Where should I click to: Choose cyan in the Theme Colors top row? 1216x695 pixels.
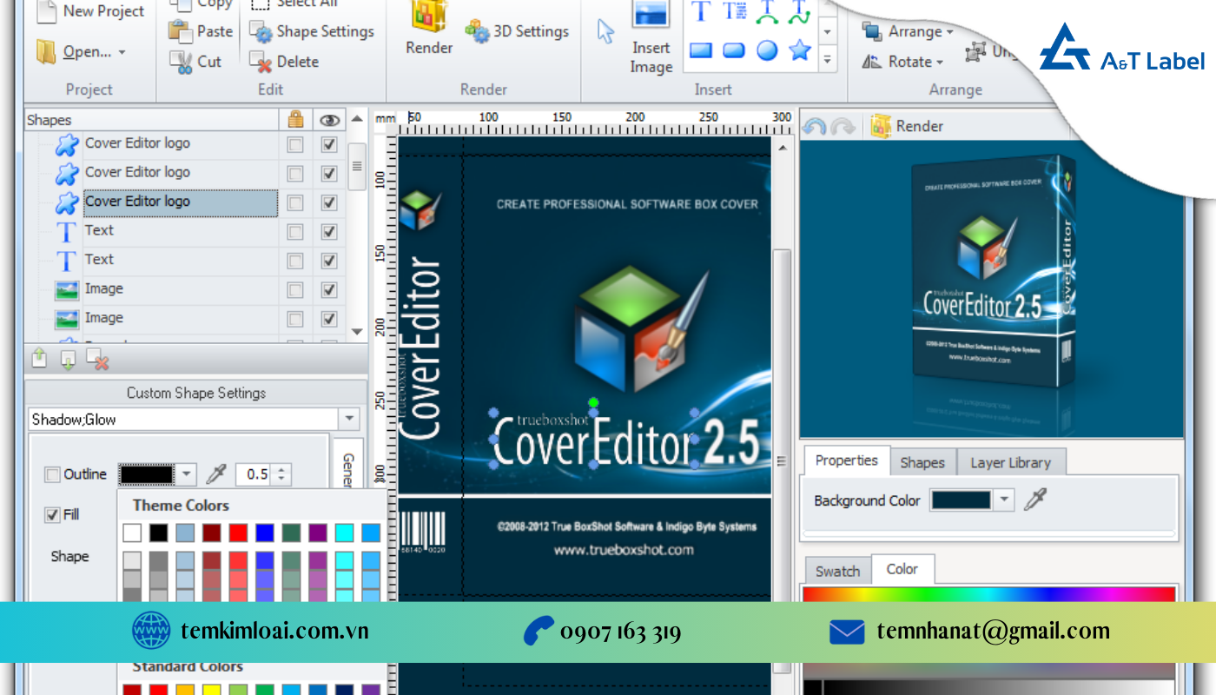pyautogui.click(x=345, y=533)
